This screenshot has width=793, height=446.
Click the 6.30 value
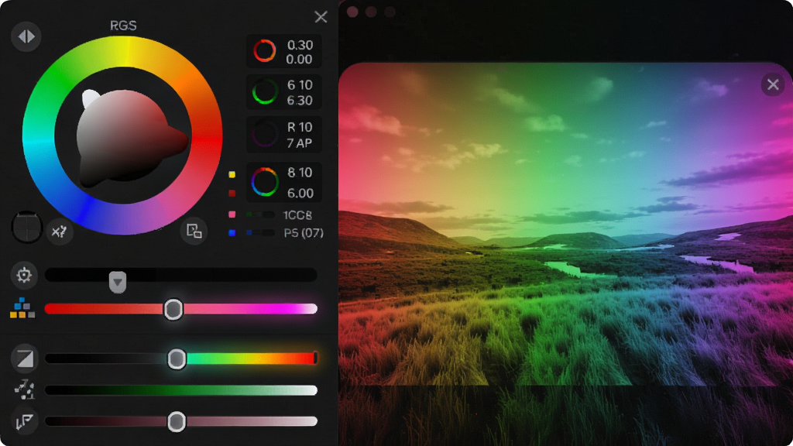tap(300, 100)
